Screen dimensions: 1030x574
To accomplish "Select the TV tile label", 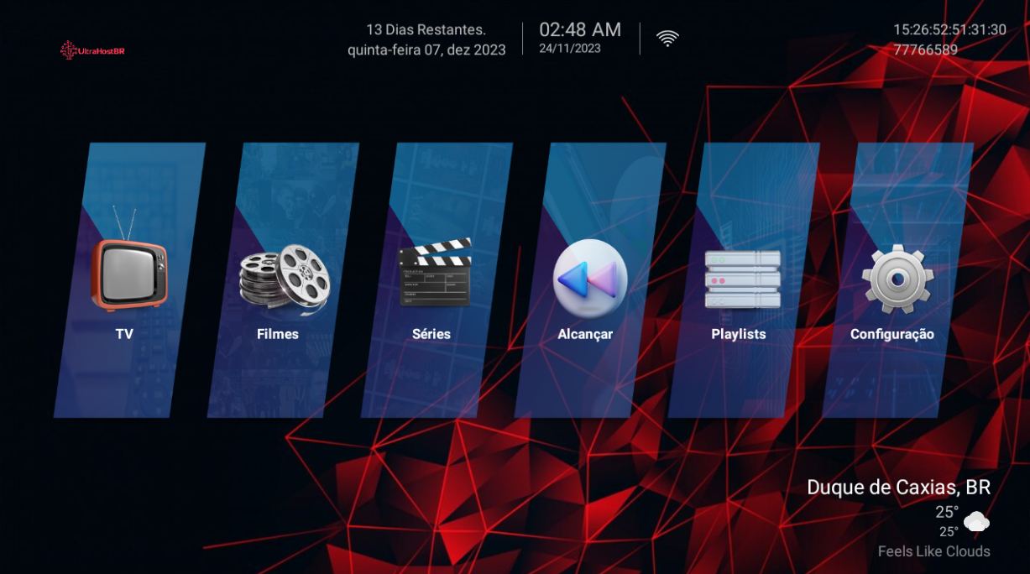I will pyautogui.click(x=124, y=334).
